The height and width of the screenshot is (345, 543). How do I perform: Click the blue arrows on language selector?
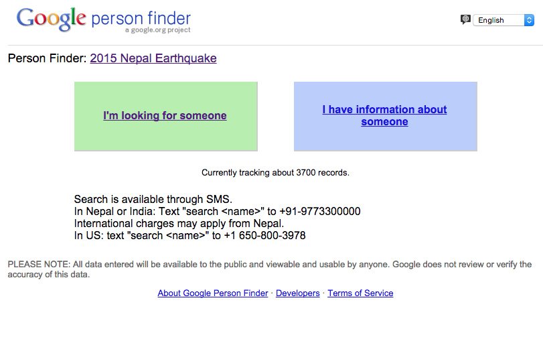tap(529, 20)
